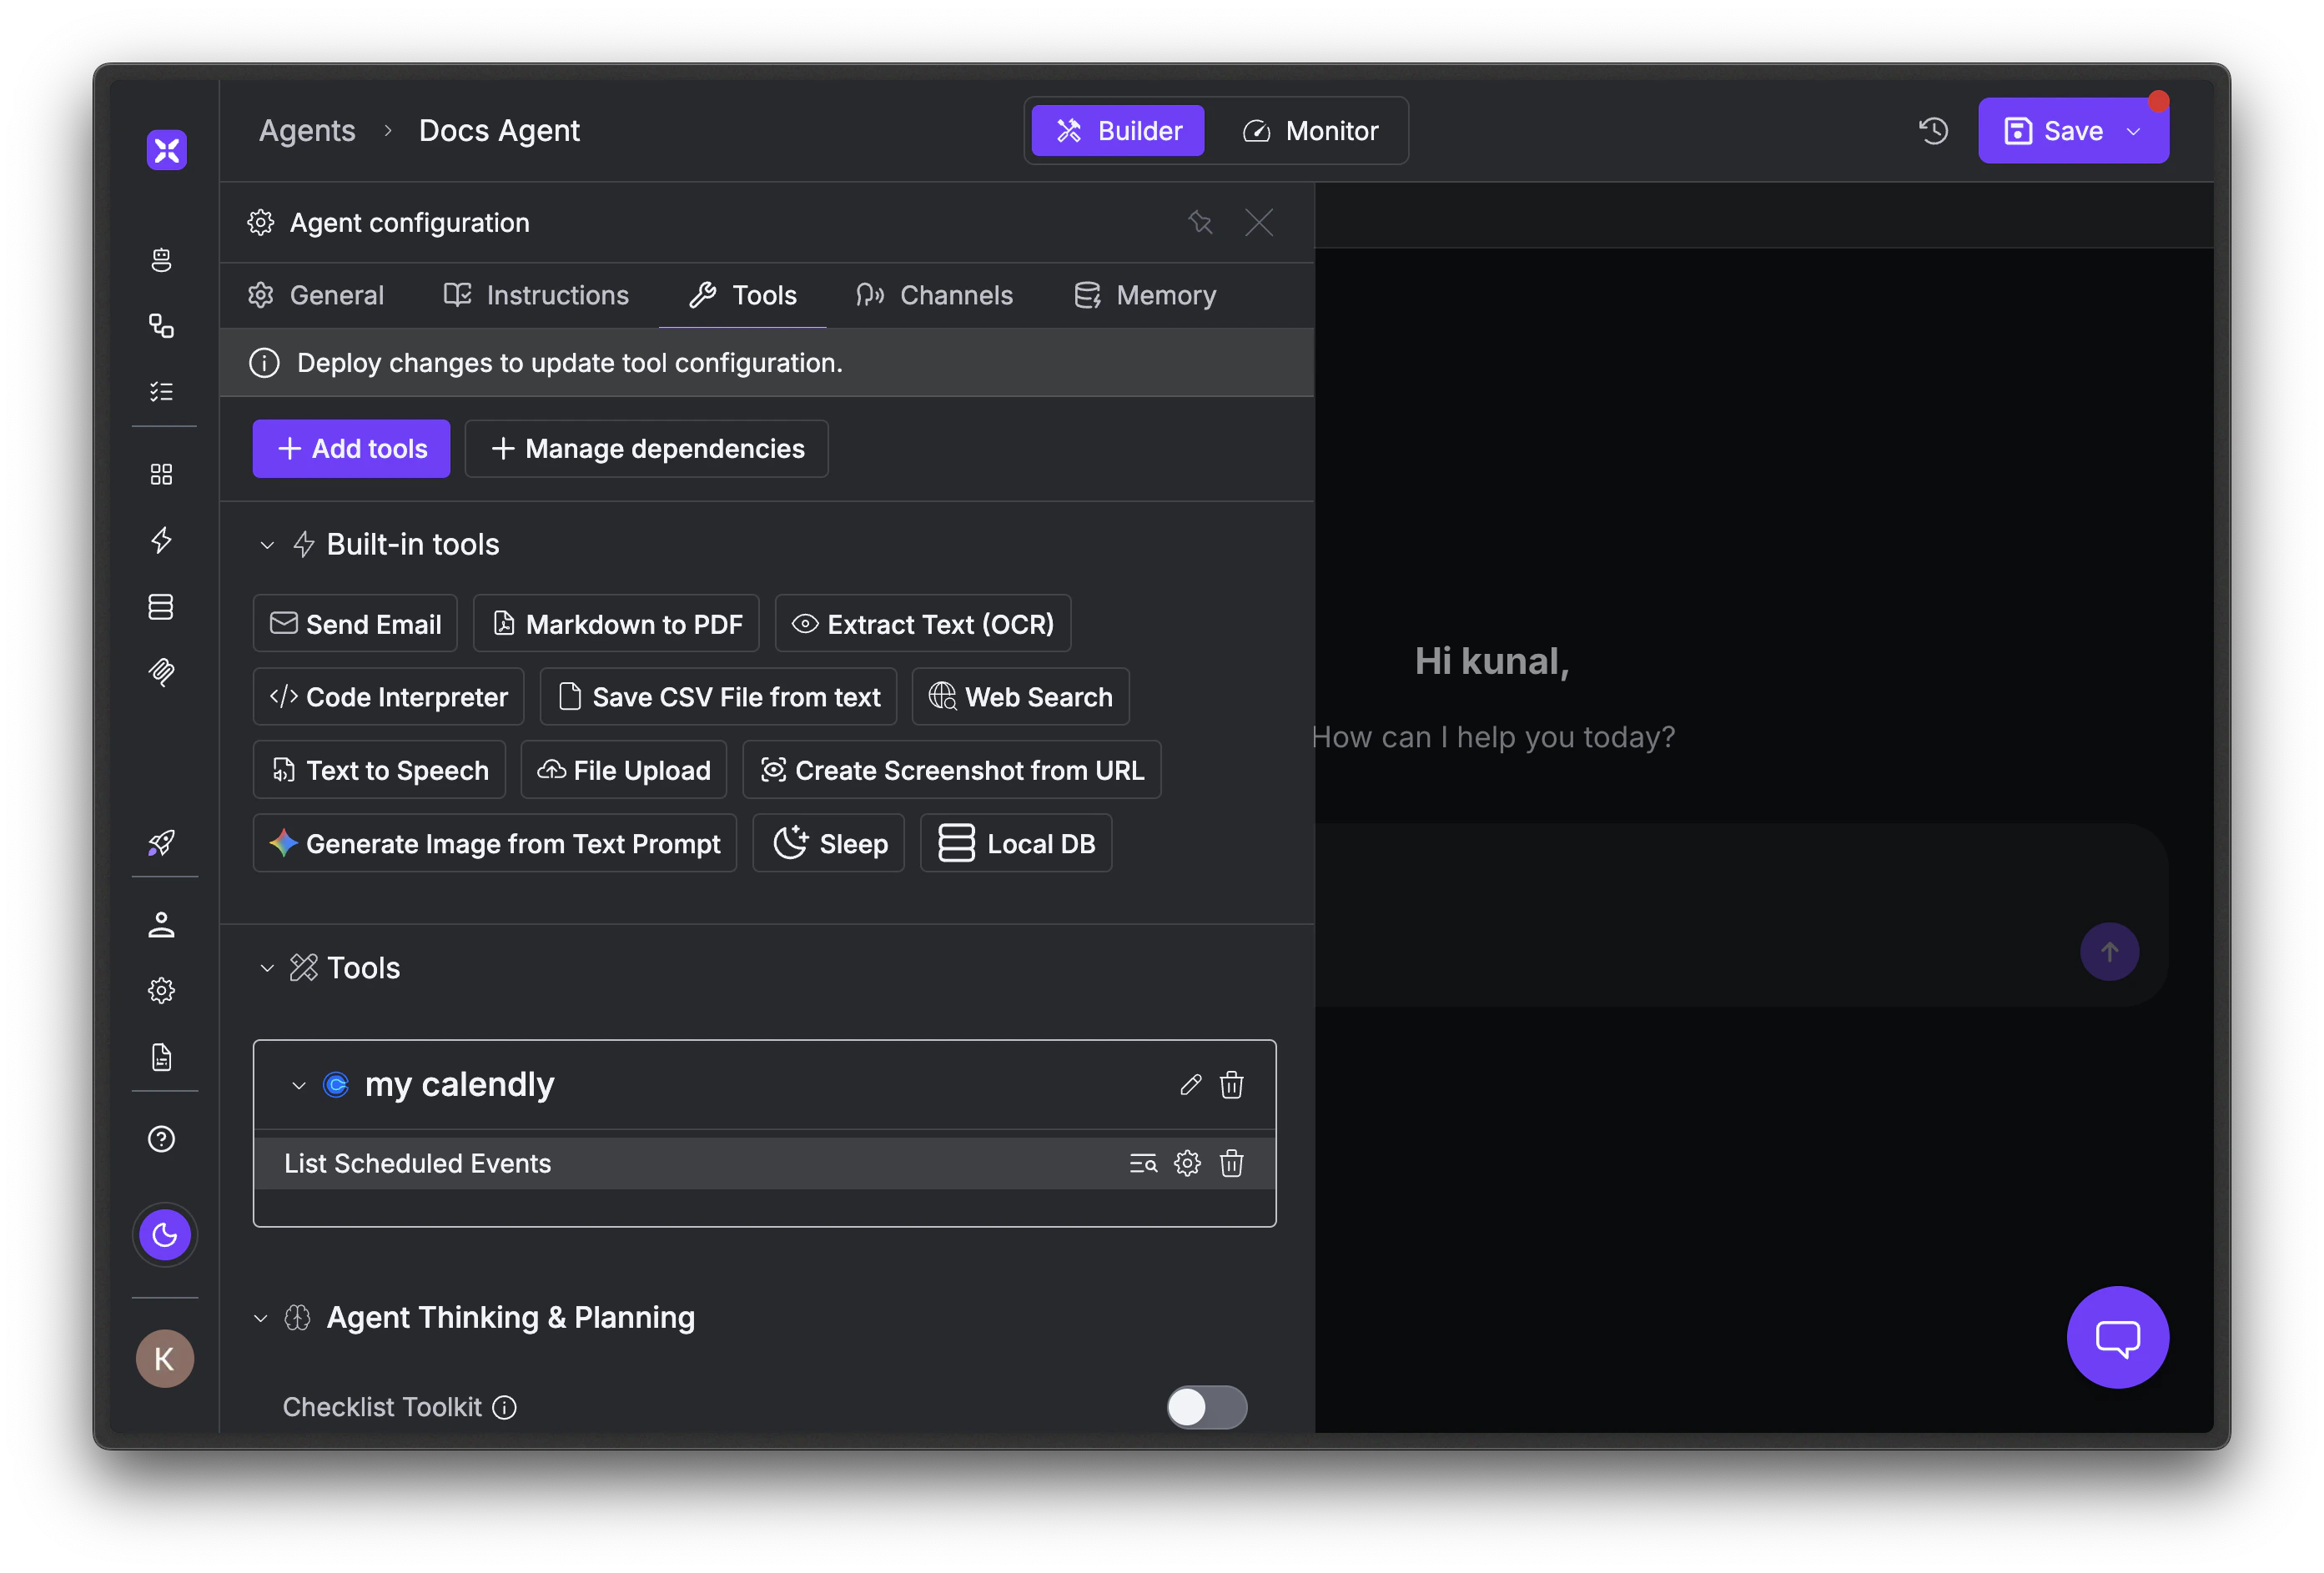Open the grid apps icon in sidebar
The width and height of the screenshot is (2324, 1573).
point(162,474)
